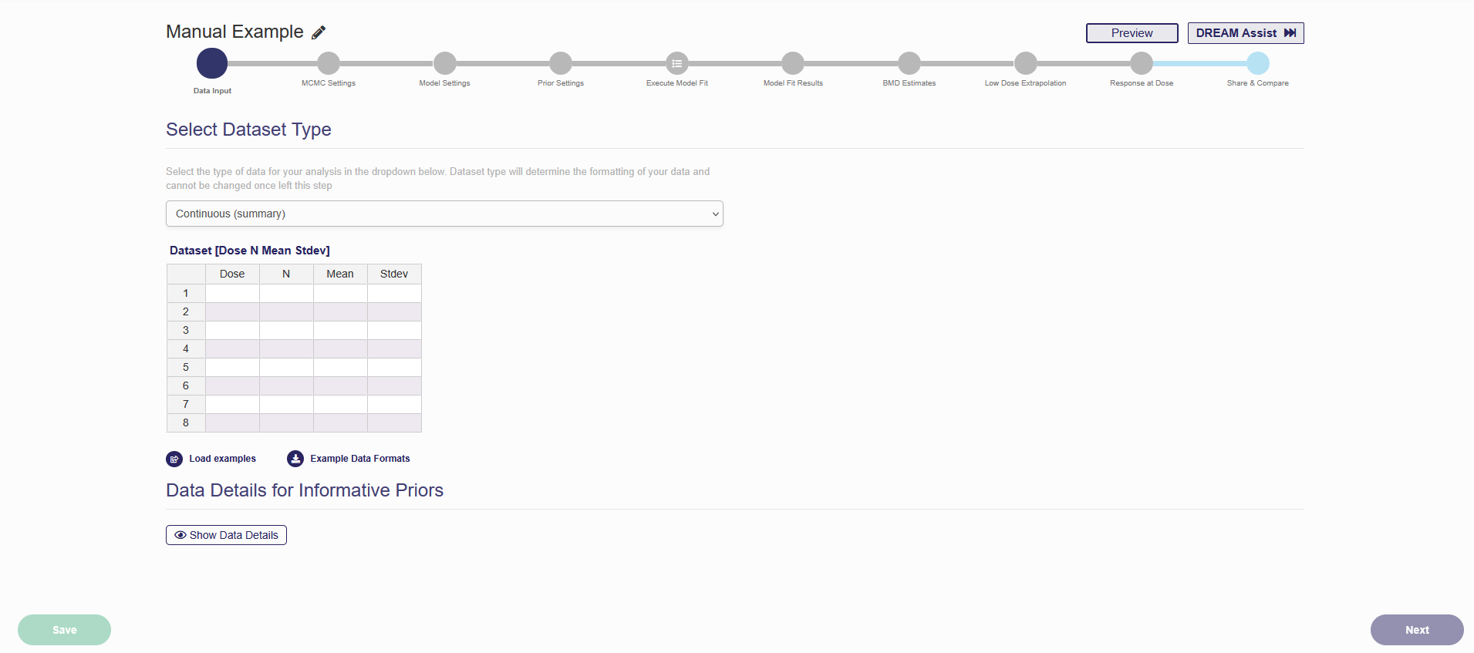Switch to the Model Settings step

tap(444, 63)
